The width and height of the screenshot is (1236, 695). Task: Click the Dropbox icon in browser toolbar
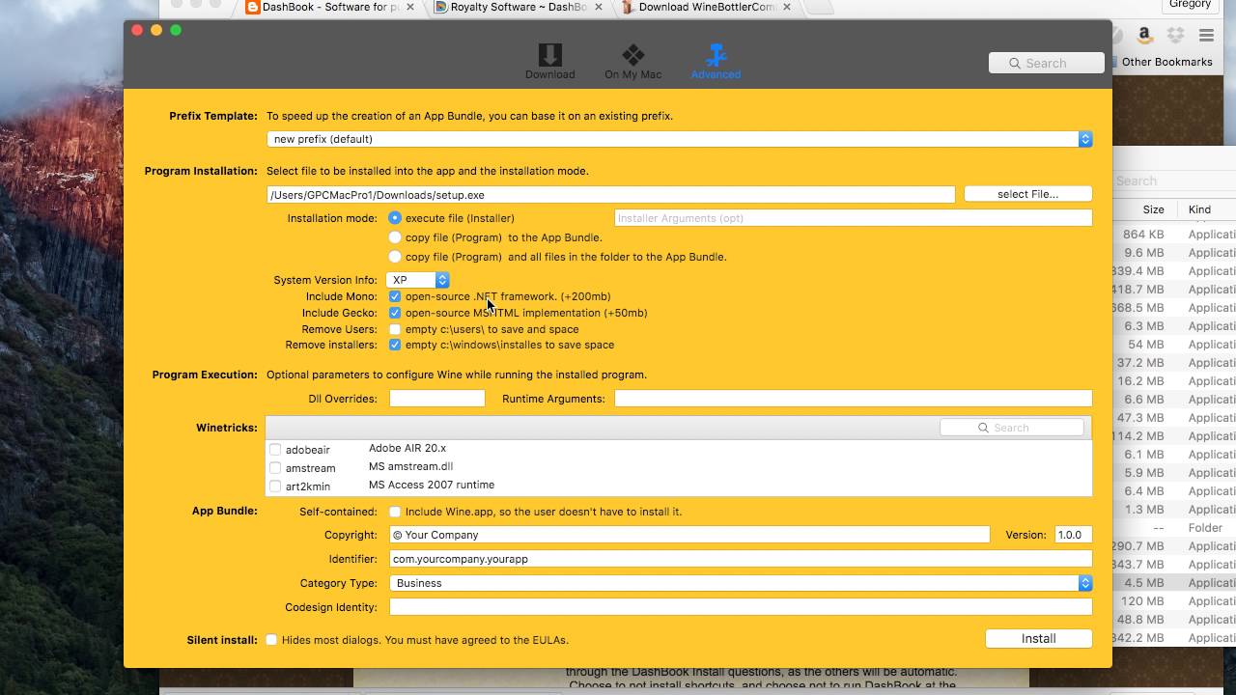tap(1175, 36)
